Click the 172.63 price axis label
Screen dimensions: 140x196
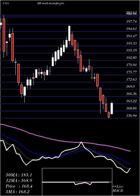click(x=131, y=79)
